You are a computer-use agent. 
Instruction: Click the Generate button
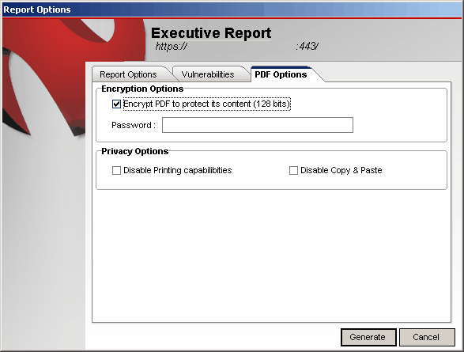pyautogui.click(x=368, y=337)
